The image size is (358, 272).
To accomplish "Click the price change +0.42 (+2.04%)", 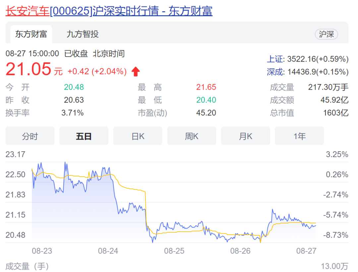I will pyautogui.click(x=97, y=71).
